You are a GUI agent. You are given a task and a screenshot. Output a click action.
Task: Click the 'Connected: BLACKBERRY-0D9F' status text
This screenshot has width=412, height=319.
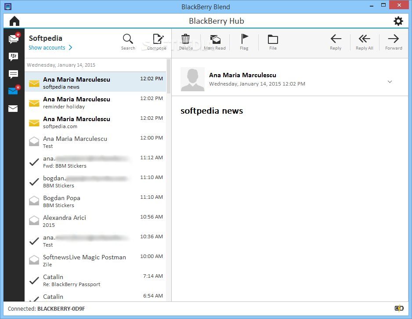click(46, 308)
